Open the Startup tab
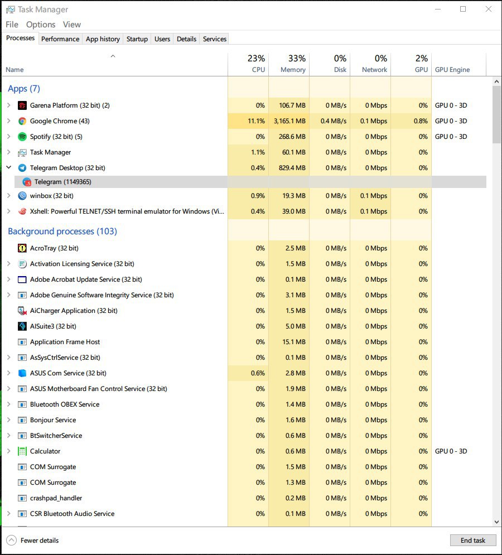Viewport: 502px width, 555px height. (x=137, y=39)
